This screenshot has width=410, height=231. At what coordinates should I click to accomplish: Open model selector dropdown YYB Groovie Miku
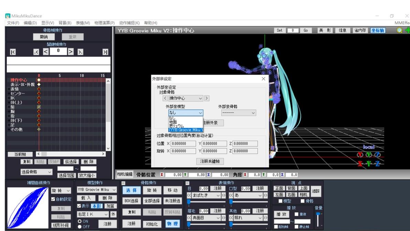(97, 190)
